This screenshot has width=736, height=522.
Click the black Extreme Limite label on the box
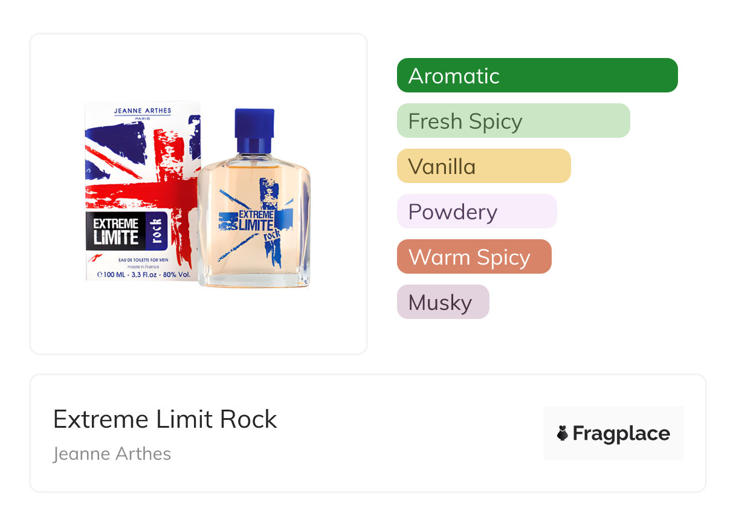(x=116, y=231)
